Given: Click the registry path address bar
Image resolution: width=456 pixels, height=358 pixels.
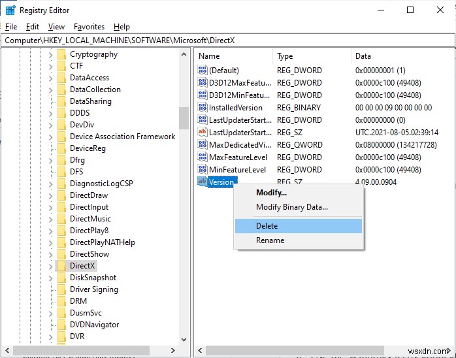Looking at the screenshot, I should [228, 41].
